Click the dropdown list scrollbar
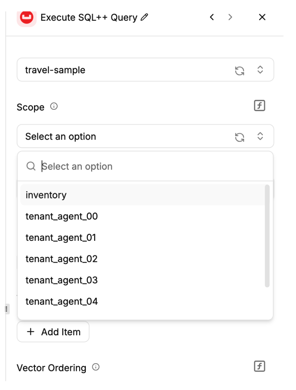Viewport: 296px width, 390px height. (267, 236)
